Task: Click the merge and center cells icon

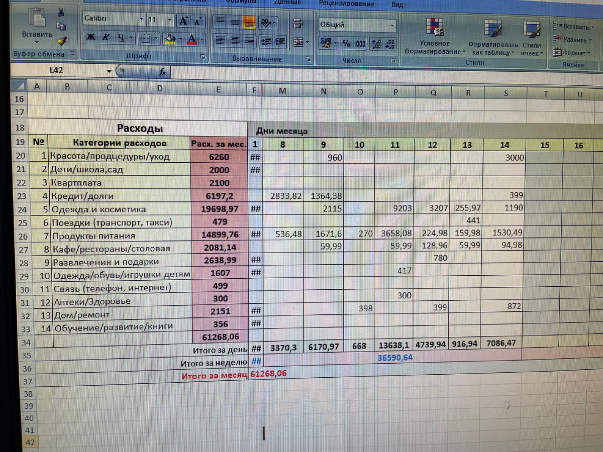Action: [297, 42]
